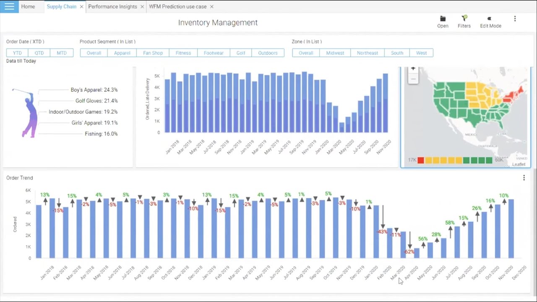Viewport: 537px width, 302px height.
Task: Open WFM Prediction use case tab
Action: (x=177, y=7)
